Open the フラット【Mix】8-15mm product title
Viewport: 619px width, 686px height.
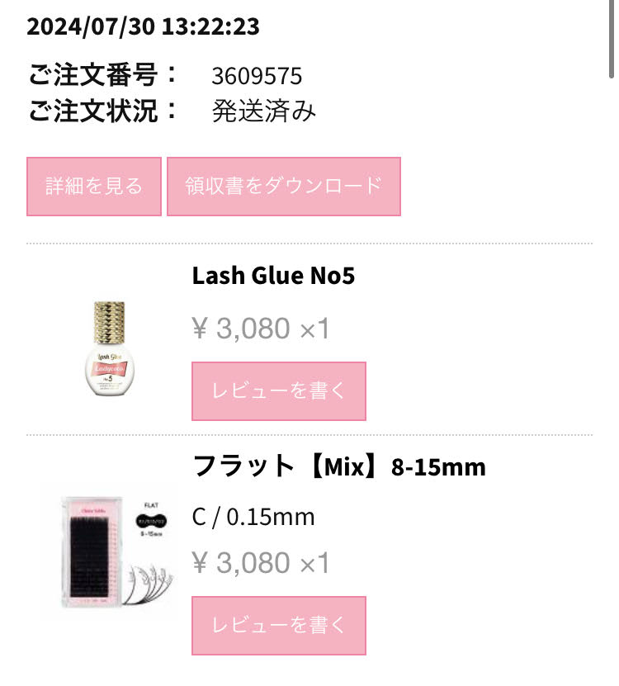pos(339,466)
